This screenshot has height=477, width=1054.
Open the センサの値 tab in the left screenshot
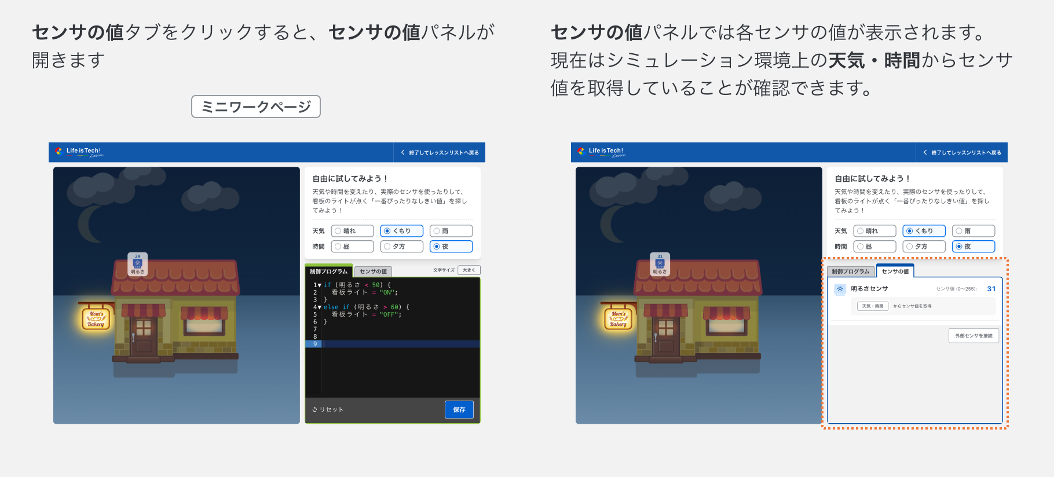[x=373, y=271]
